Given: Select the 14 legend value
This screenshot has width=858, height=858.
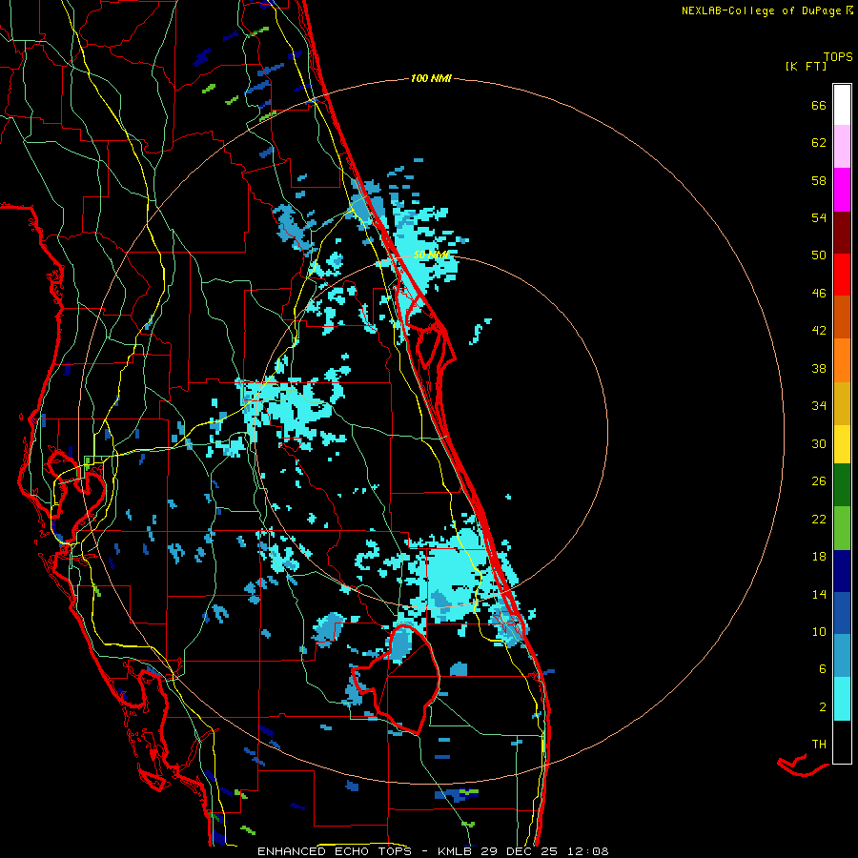Looking at the screenshot, I should click(x=819, y=594).
